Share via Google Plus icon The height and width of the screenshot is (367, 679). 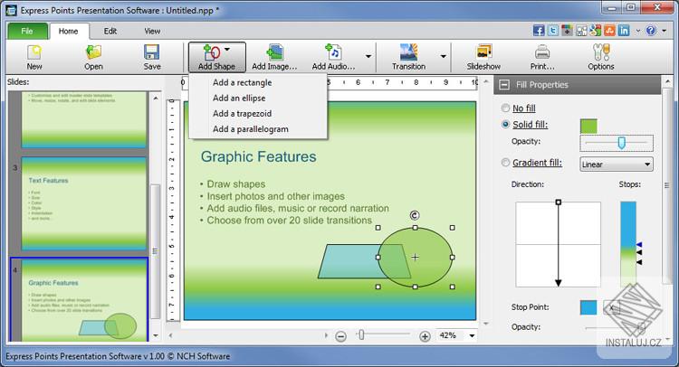coord(567,31)
